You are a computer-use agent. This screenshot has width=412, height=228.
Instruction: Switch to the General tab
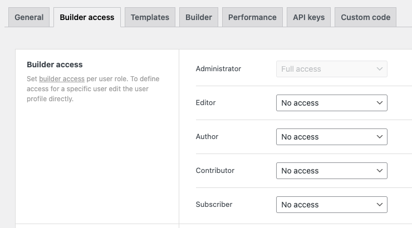[29, 17]
